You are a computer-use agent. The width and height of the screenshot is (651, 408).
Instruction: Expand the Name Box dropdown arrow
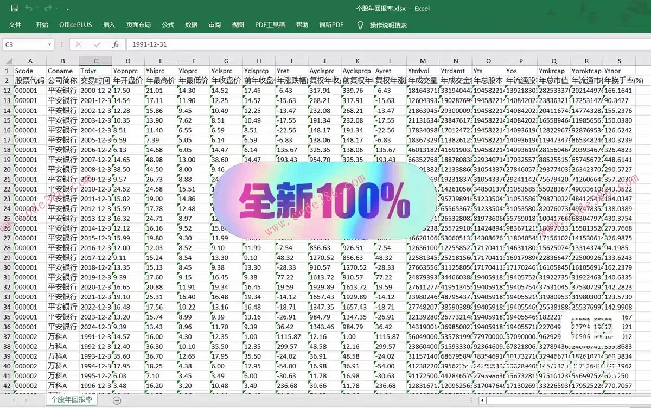[50, 44]
